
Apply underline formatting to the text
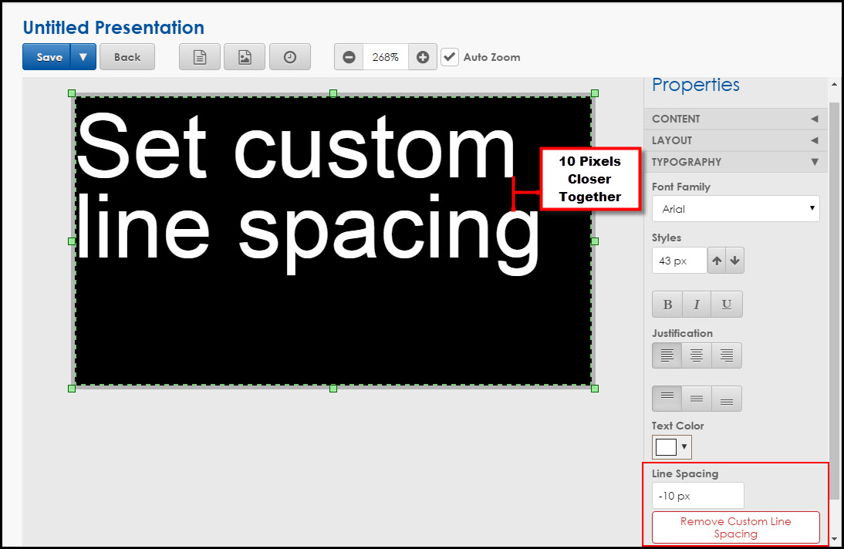click(x=726, y=304)
